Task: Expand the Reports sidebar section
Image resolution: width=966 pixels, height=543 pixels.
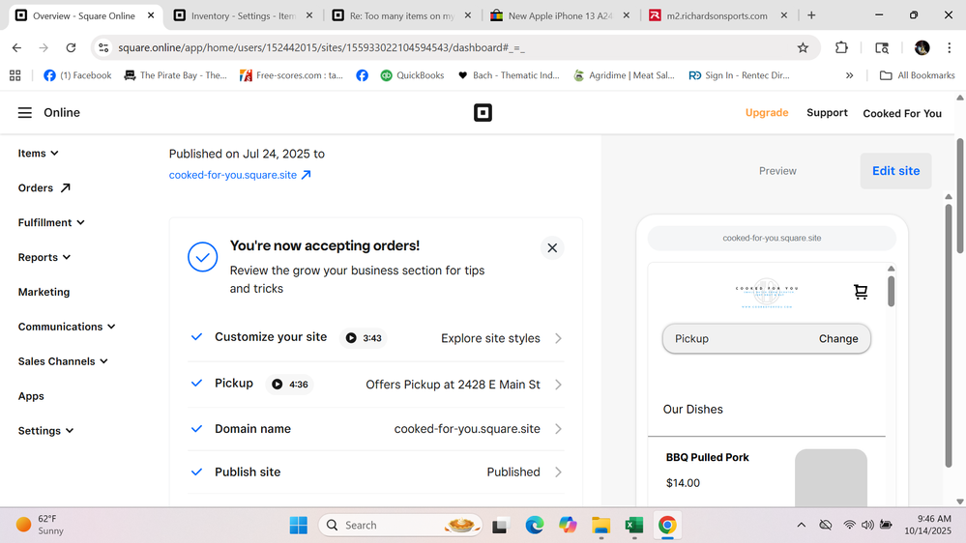Action: [x=44, y=257]
